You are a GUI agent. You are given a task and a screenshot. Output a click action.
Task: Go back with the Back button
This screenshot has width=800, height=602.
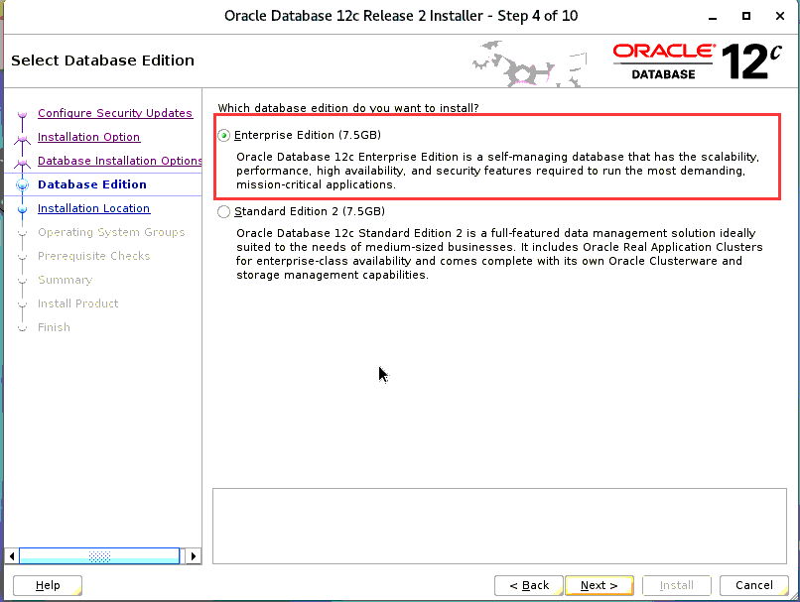coord(529,585)
